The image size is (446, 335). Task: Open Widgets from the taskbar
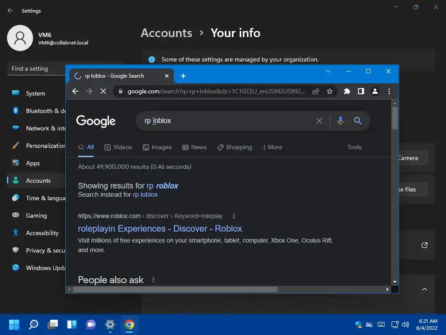coord(72,325)
